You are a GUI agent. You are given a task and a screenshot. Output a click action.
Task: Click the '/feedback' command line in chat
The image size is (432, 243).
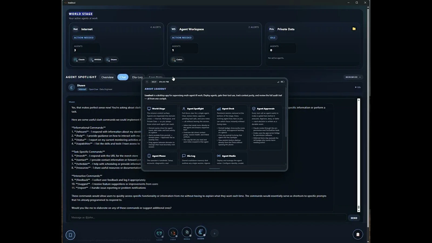click(109, 180)
